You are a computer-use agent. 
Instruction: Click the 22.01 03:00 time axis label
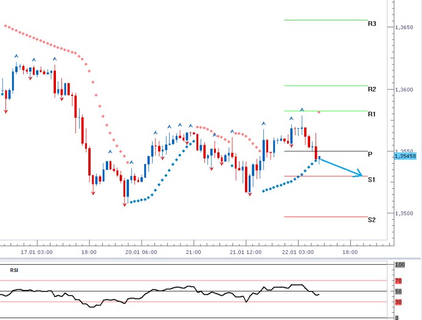(298, 252)
